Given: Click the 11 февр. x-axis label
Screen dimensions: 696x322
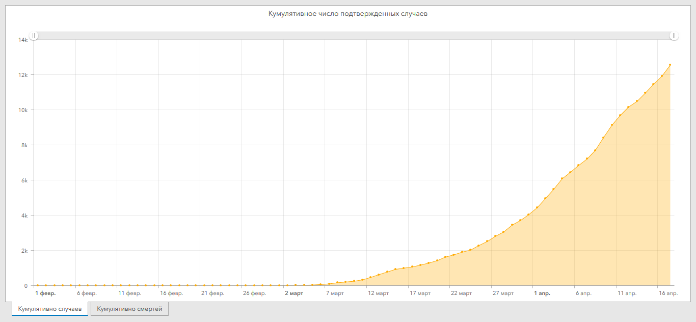Looking at the screenshot, I should 129,293.
